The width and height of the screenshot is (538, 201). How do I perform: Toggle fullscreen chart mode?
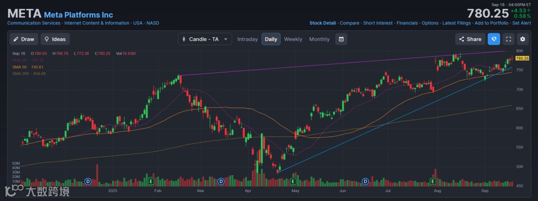(x=508, y=39)
